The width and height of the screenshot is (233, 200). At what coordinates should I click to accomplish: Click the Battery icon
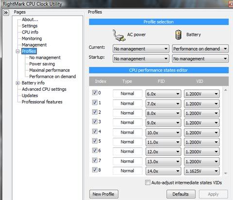click(179, 35)
